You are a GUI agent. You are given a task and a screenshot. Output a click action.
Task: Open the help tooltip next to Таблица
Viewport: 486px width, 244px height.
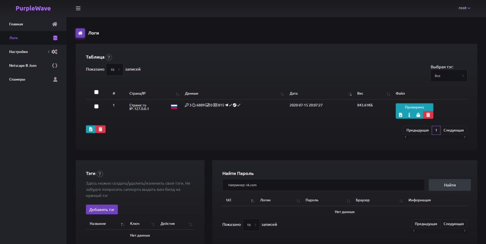click(x=109, y=57)
